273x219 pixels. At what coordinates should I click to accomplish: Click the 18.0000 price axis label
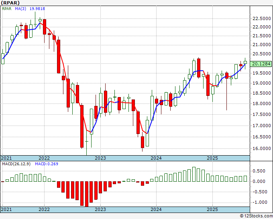(262, 103)
